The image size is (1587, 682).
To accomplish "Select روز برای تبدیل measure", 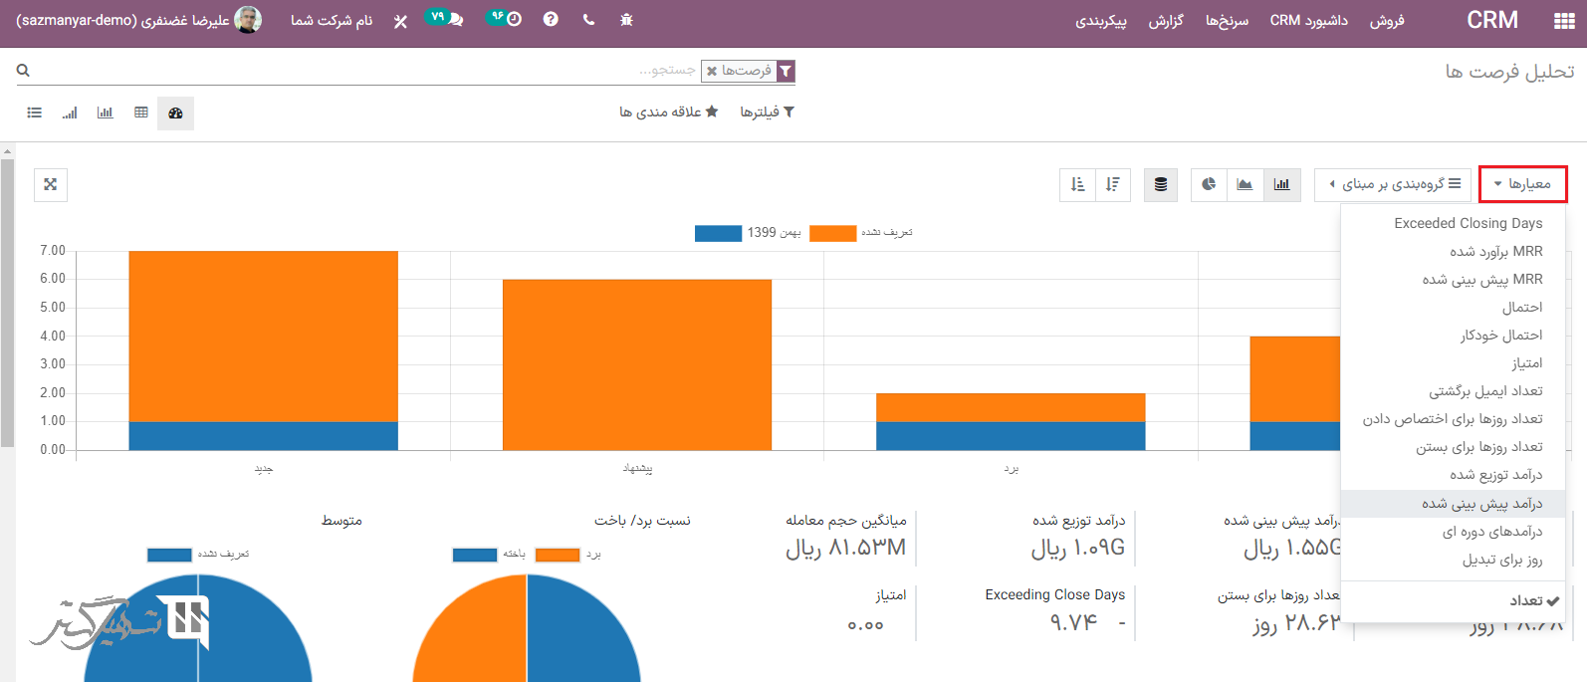I will point(1454,560).
